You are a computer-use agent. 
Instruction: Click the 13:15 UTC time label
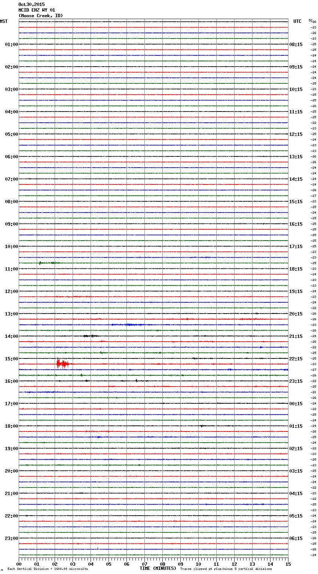[296, 157]
